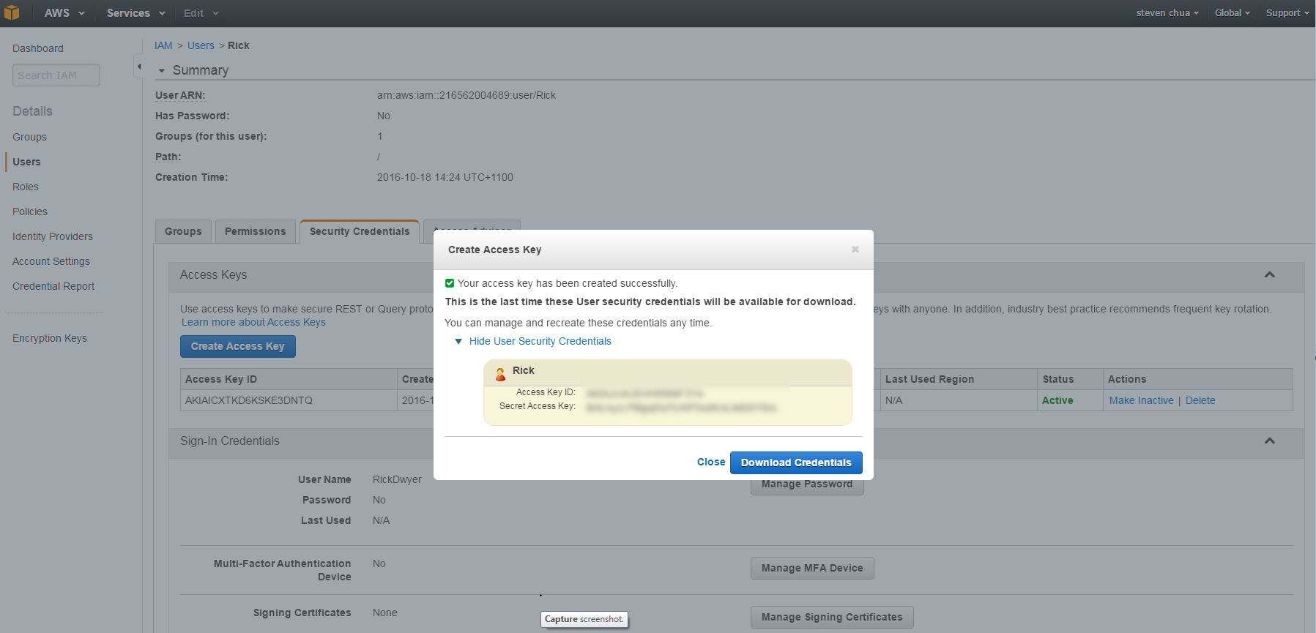Click the blurred Access Key ID value
The height and width of the screenshot is (633, 1316).
tap(644, 394)
